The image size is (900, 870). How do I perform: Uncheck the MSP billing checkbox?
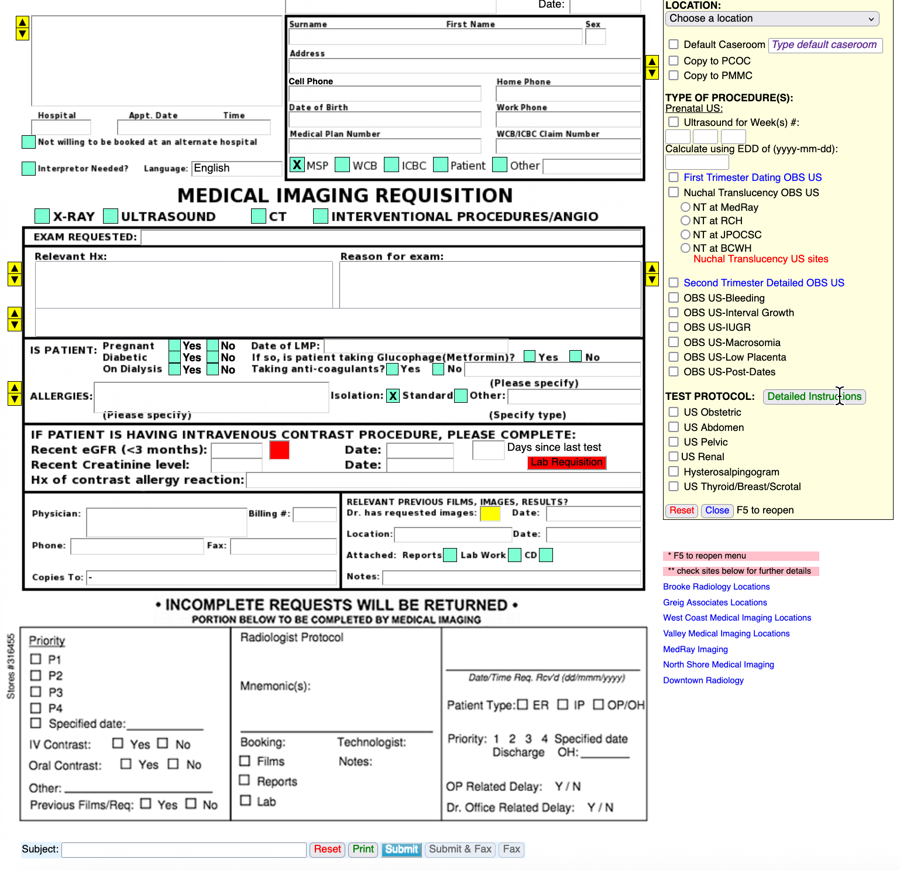point(297,165)
